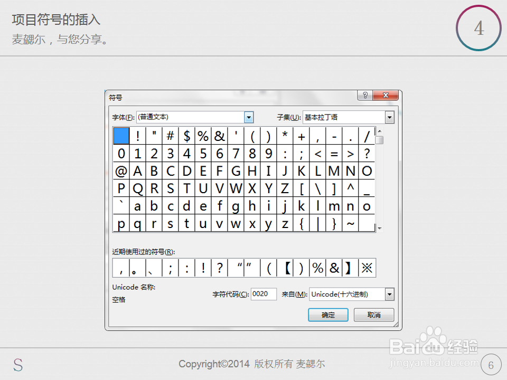Select the tilde ~ symbol in the grid
The height and width of the screenshot is (380, 507).
351,223
